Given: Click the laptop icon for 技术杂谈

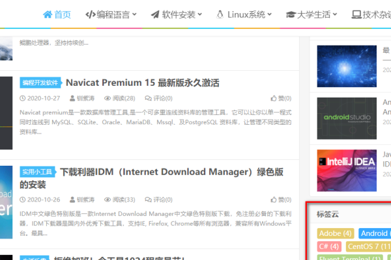Looking at the screenshot, I should pyautogui.click(x=356, y=14).
